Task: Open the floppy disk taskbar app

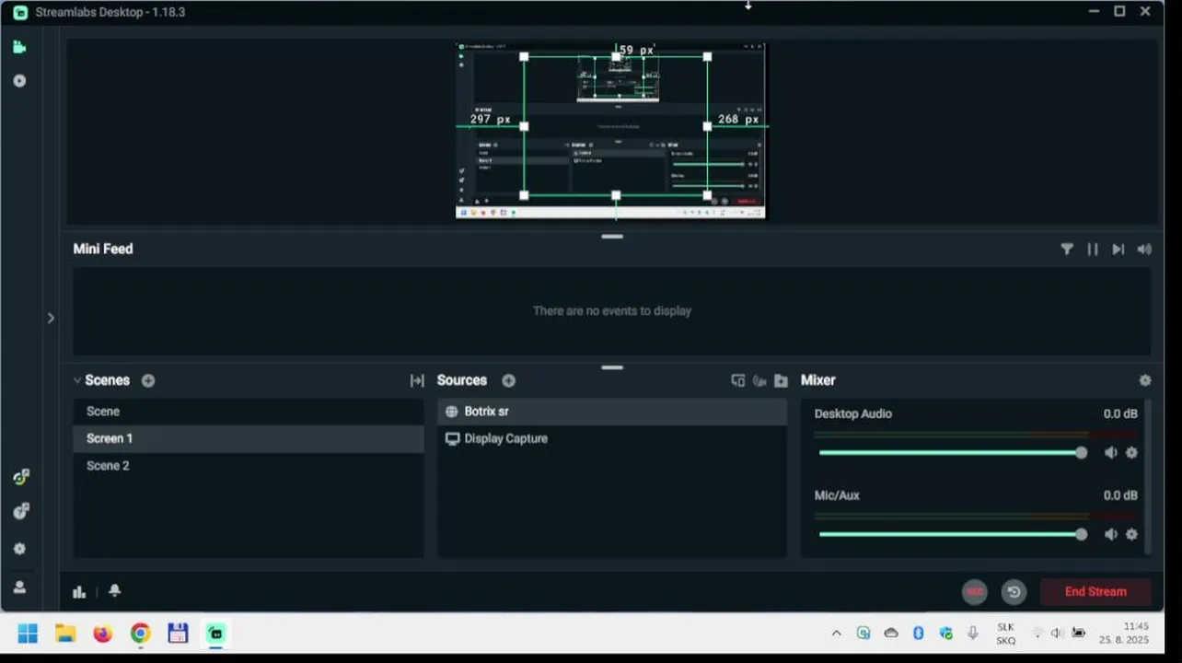Action: pos(178,634)
